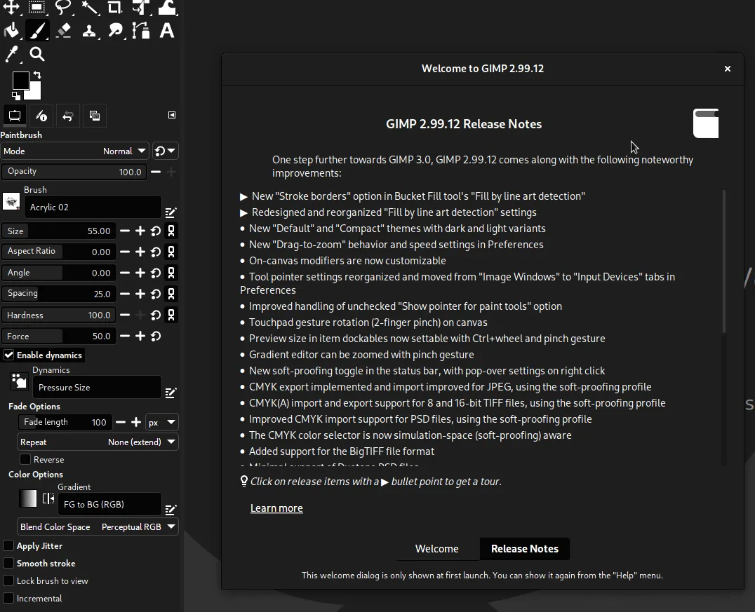Reset the Size value with its reset arrow
This screenshot has height=612, width=755.
click(x=155, y=231)
